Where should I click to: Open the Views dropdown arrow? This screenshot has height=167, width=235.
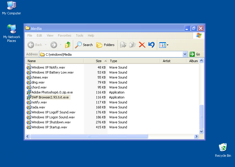point(167,45)
